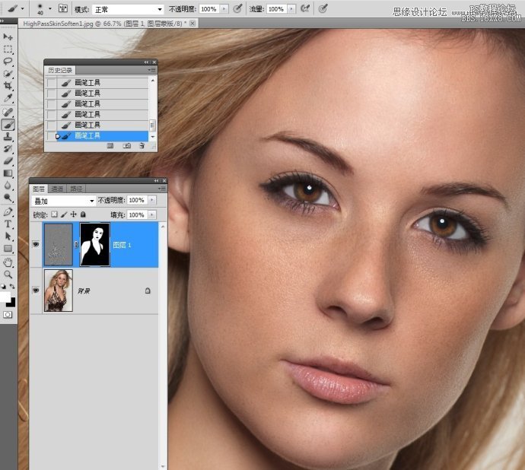Select the Dodge tool
The height and width of the screenshot is (470, 525).
click(x=8, y=197)
